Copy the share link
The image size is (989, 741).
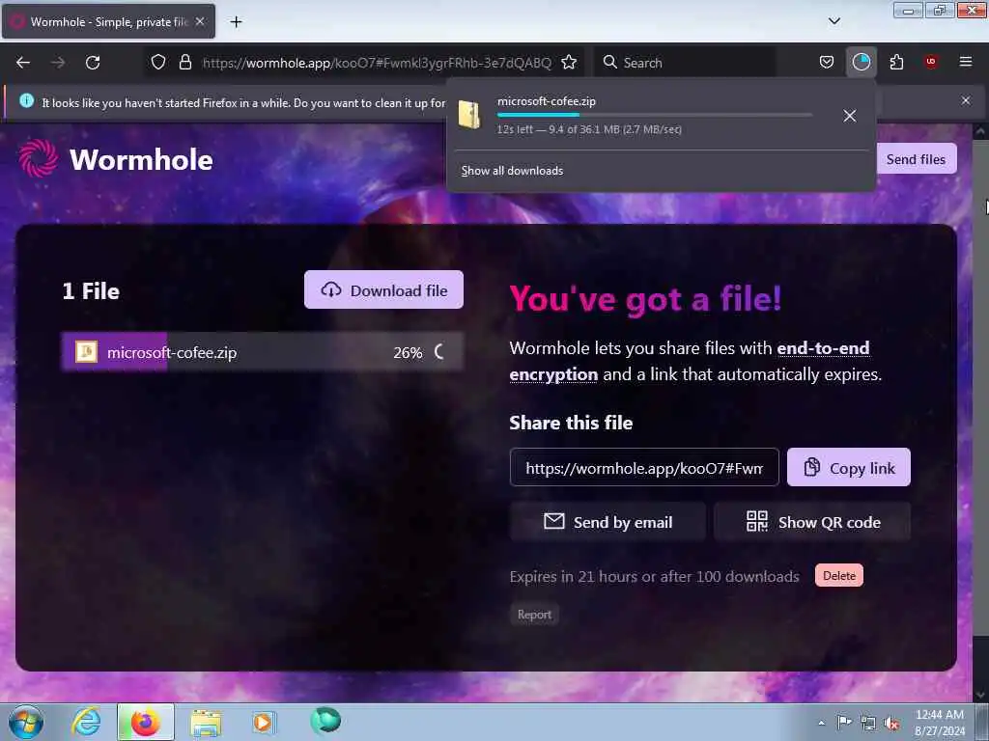coord(848,468)
